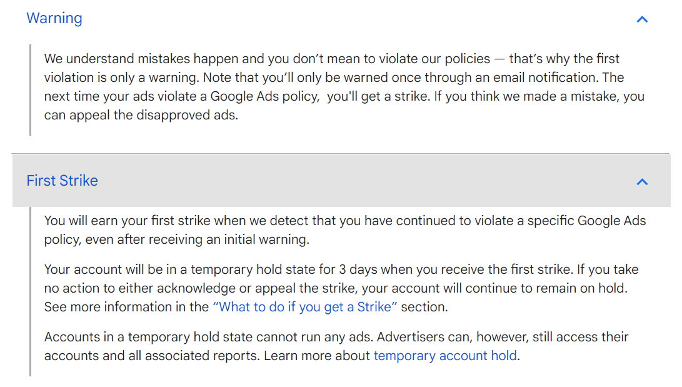Click the upward chevron beside Warning heading
Screen dimensions: 682x387
[642, 19]
